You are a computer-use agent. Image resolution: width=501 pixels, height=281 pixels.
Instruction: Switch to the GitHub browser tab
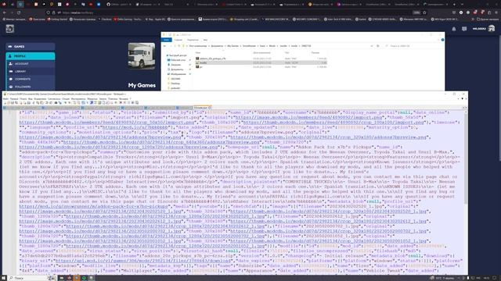point(120,5)
